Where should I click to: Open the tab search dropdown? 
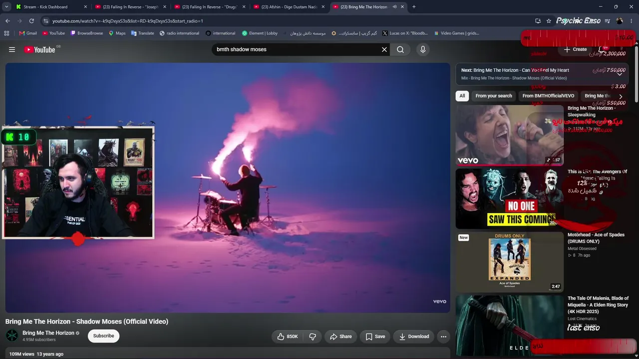pos(6,7)
